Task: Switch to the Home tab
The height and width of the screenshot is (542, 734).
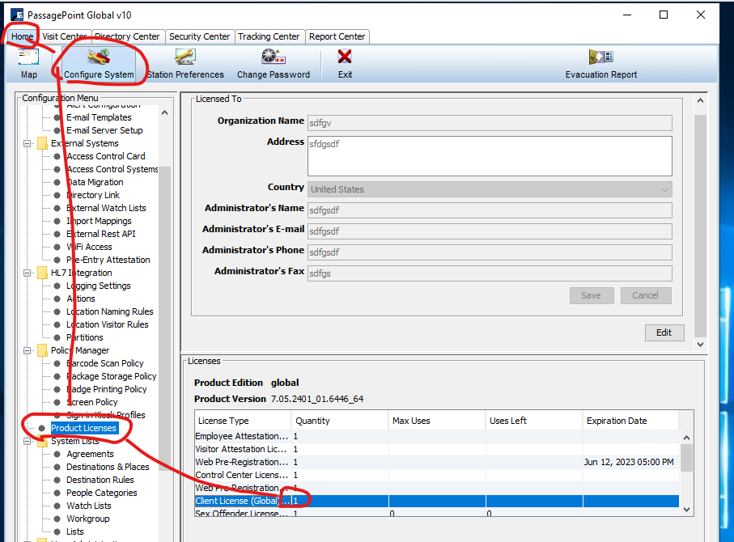Action: [x=23, y=36]
